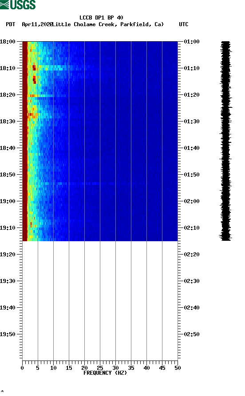Click the '5' frequency axis label
Screen dimensions: 245x396
(x=38, y=368)
